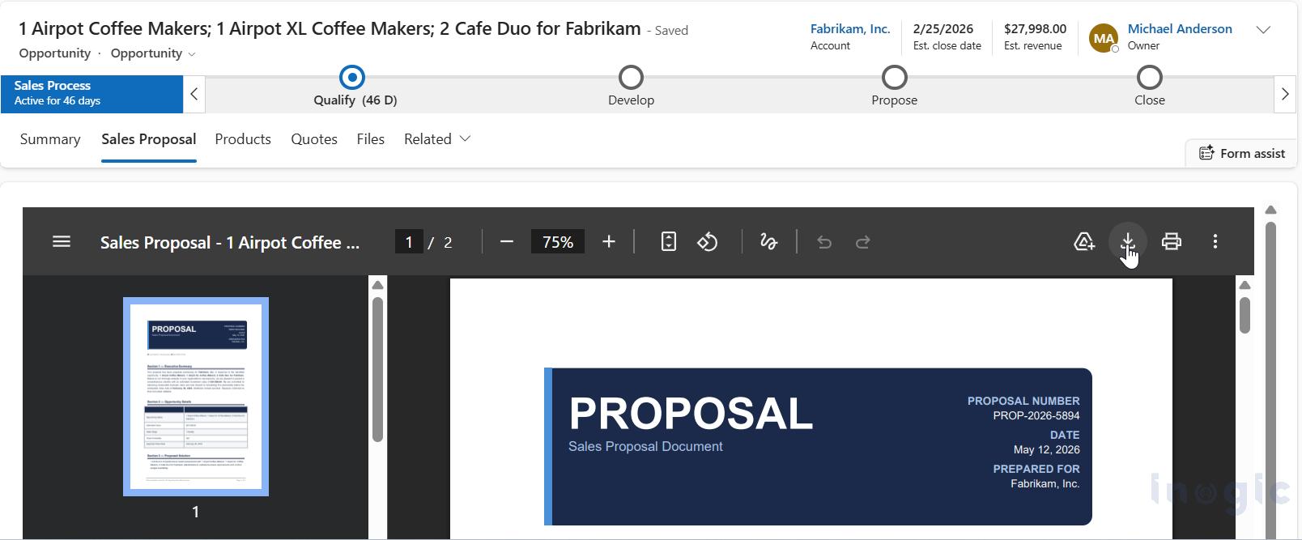Click the $27,998.00 estimated revenue value
This screenshot has height=540, width=1302.
tap(1035, 29)
